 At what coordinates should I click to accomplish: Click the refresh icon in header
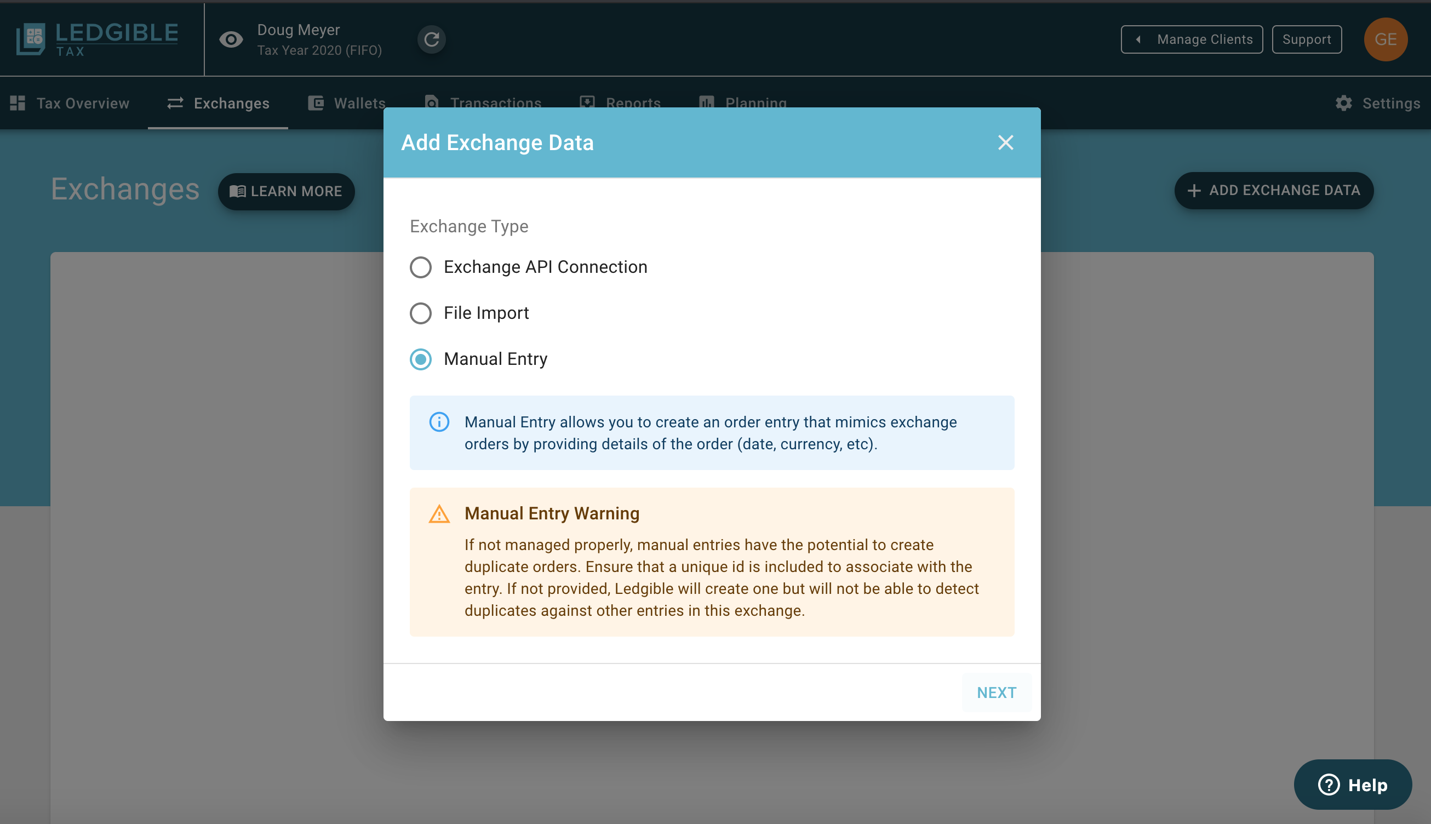click(x=432, y=39)
